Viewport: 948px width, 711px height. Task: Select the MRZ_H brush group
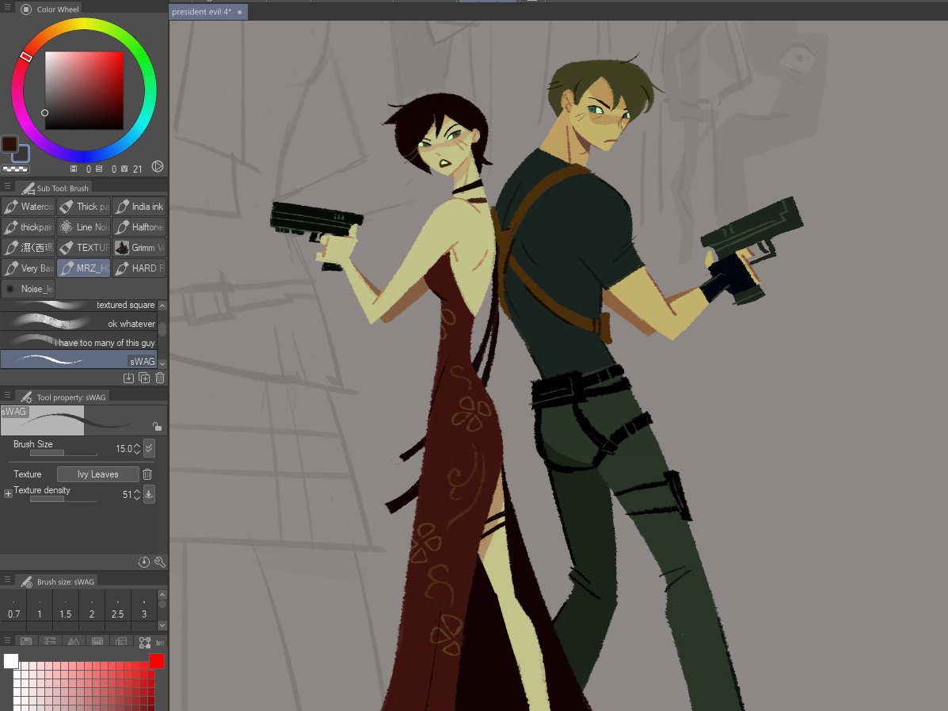84,268
